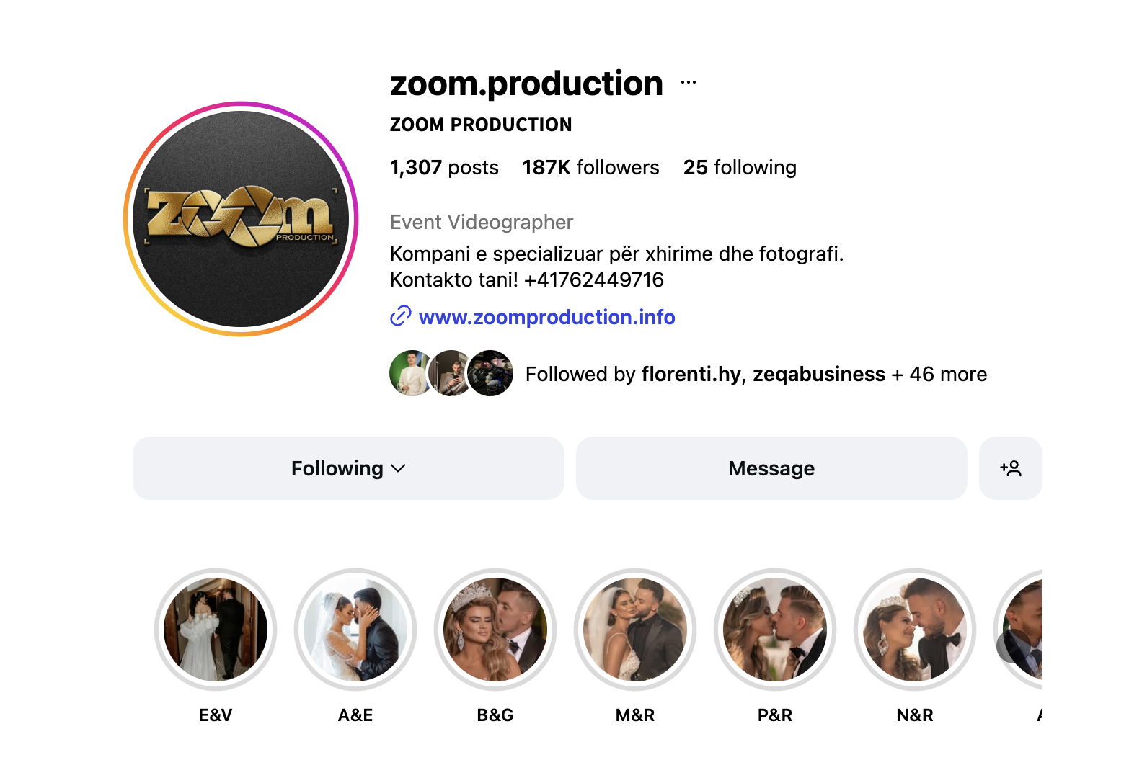View the 25 following list
The height and width of the screenshot is (765, 1129).
[740, 168]
